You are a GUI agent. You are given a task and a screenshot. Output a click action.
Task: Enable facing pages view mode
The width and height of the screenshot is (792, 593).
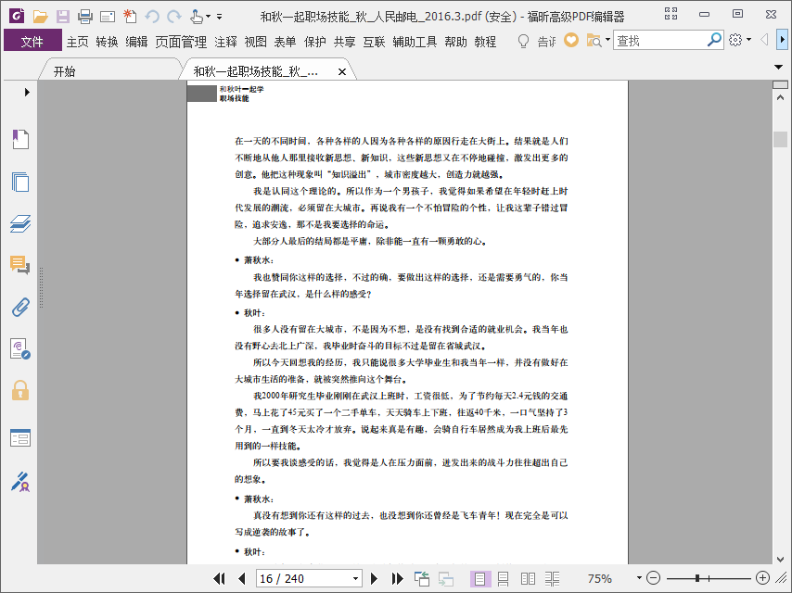(x=528, y=579)
